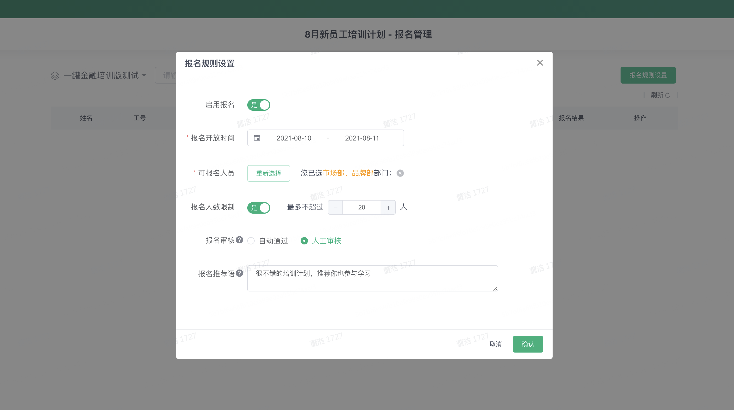Toggle the 启用报名 switch
Viewport: 734px width, 410px height.
[259, 105]
